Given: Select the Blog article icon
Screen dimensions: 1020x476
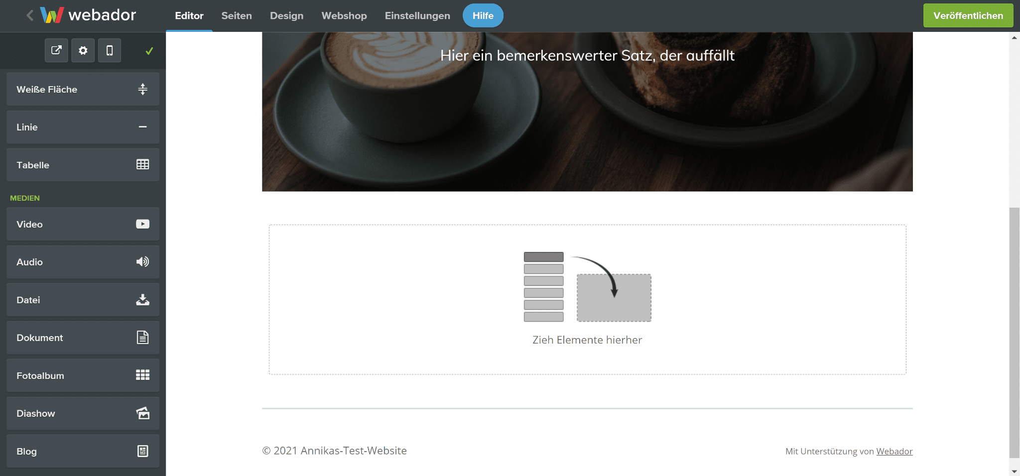Looking at the screenshot, I should (x=143, y=451).
